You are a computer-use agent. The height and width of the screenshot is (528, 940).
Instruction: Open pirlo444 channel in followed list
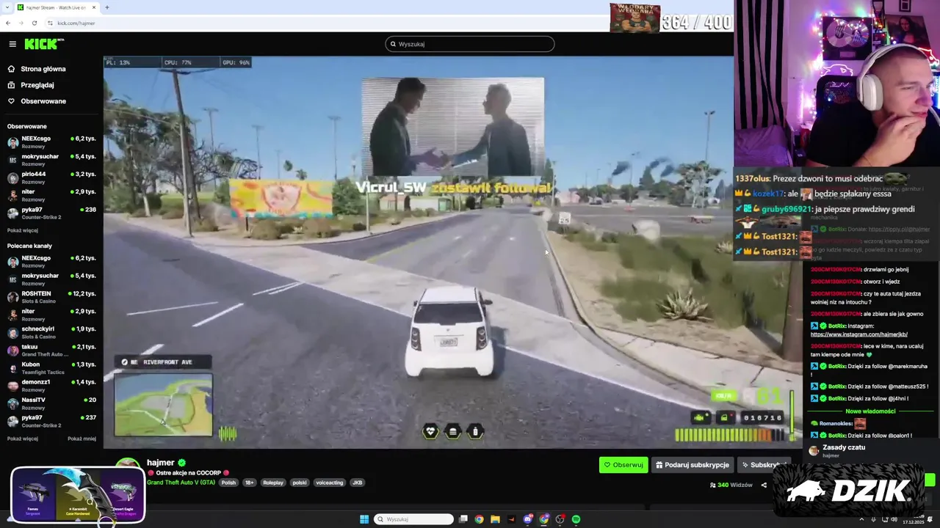tap(51, 177)
